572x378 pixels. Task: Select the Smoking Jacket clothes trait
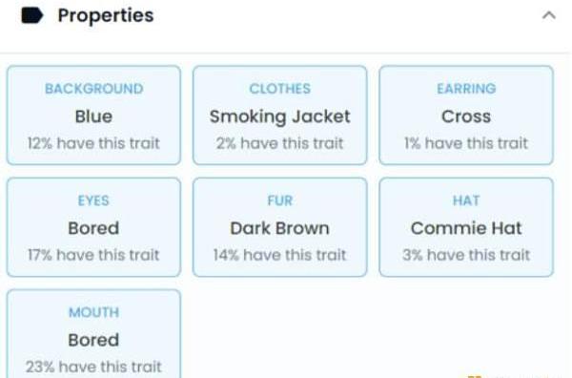tap(279, 115)
